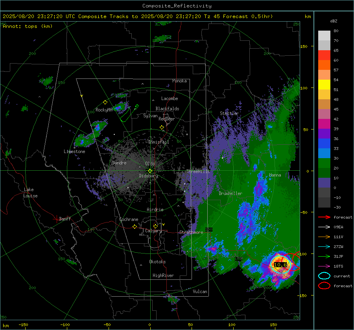This screenshot has width=354, height=330.
Task: Click the Ponoka city label
Action: 179,81
